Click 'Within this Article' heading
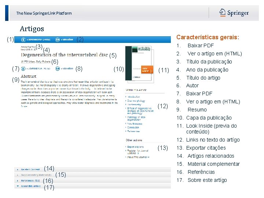 coord(136,90)
